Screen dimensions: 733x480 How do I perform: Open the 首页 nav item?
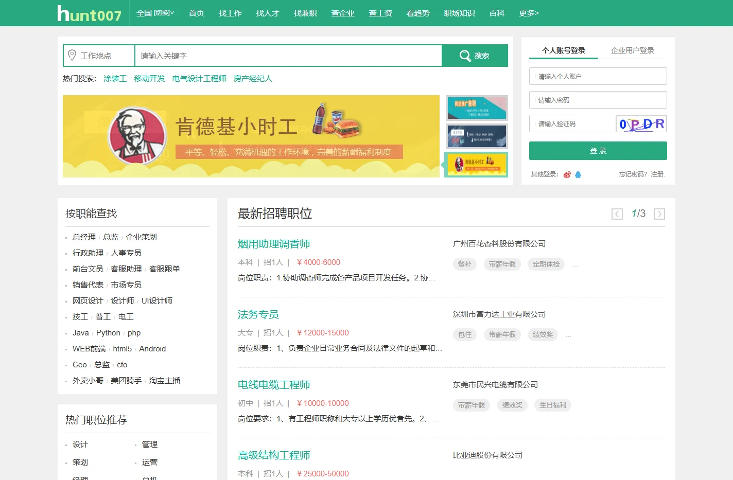[196, 13]
